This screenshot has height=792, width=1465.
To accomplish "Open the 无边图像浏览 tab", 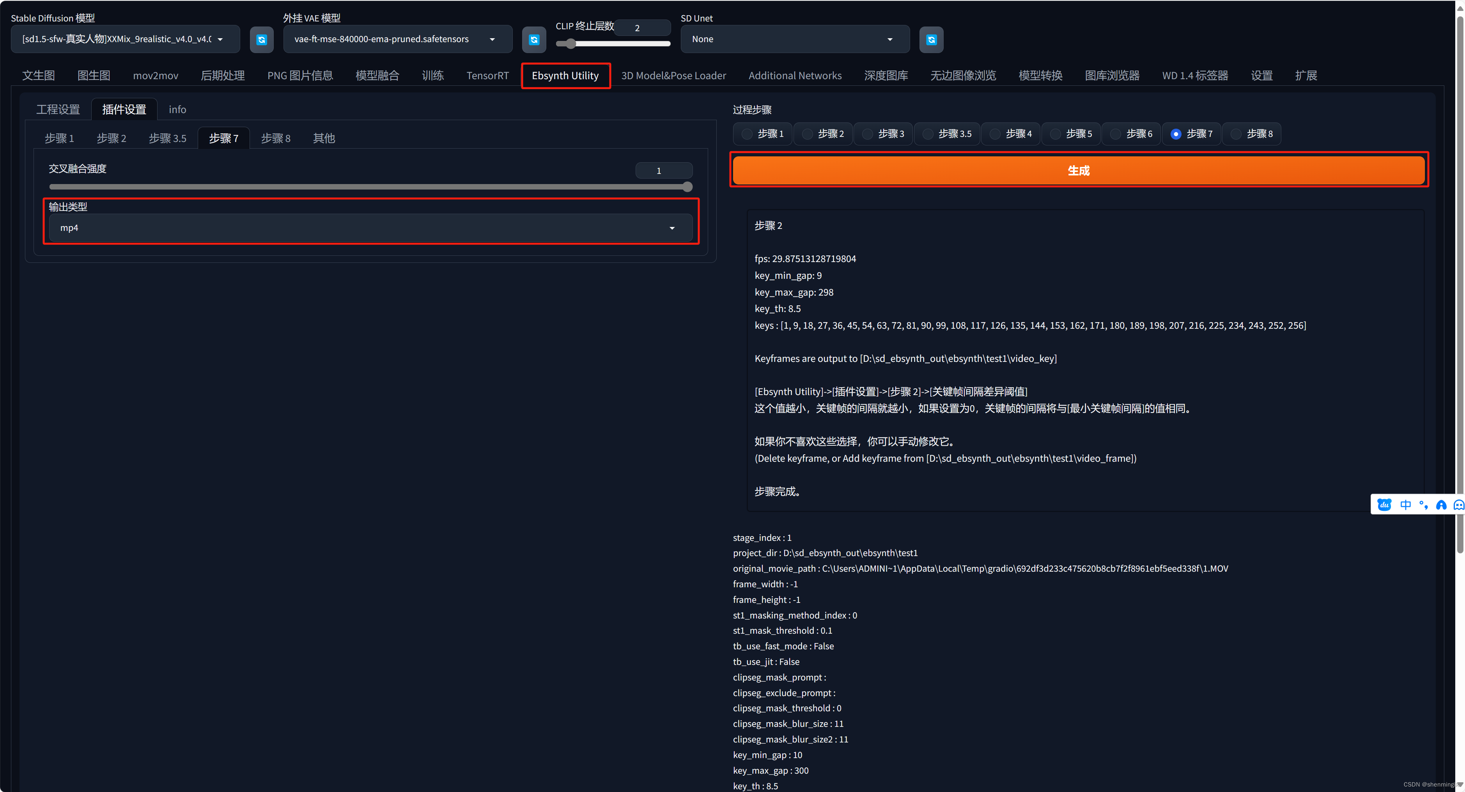I will tap(964, 76).
